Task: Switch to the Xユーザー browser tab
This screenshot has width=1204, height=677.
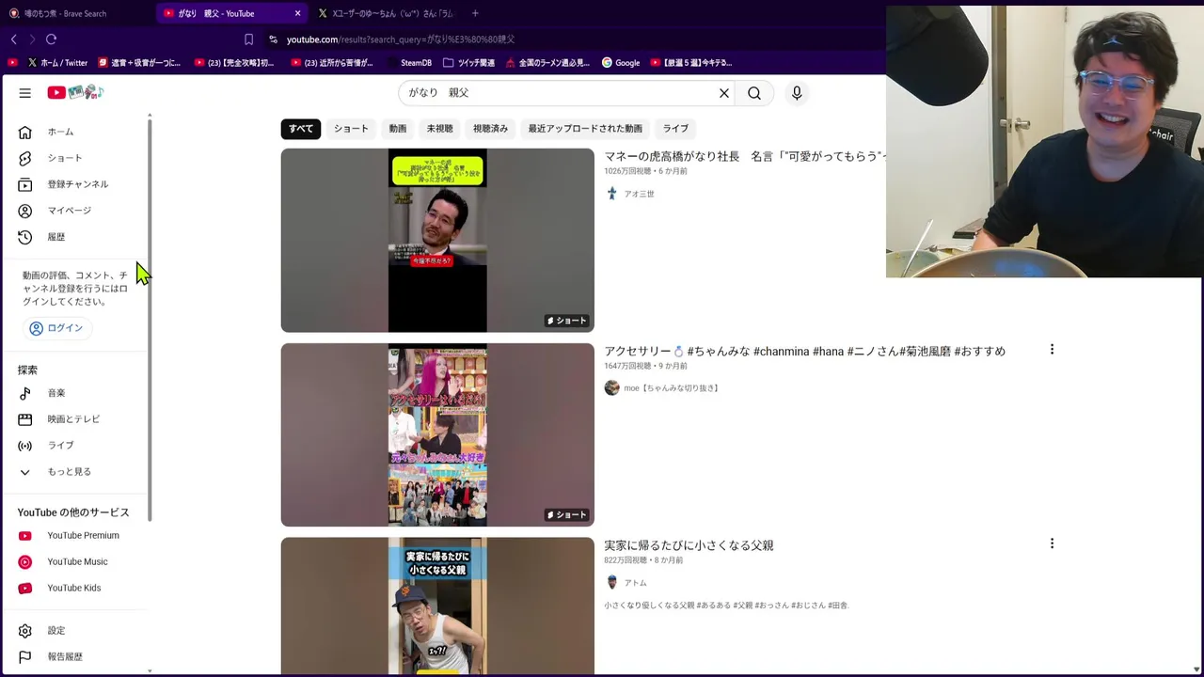Action: tap(386, 13)
